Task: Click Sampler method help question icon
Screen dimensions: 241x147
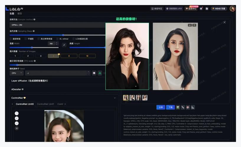Action: [x=35, y=19]
